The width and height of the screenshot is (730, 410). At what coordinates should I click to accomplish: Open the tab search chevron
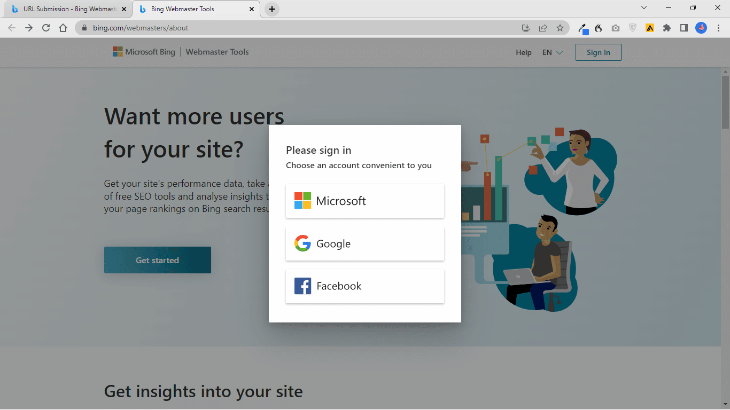coord(644,7)
